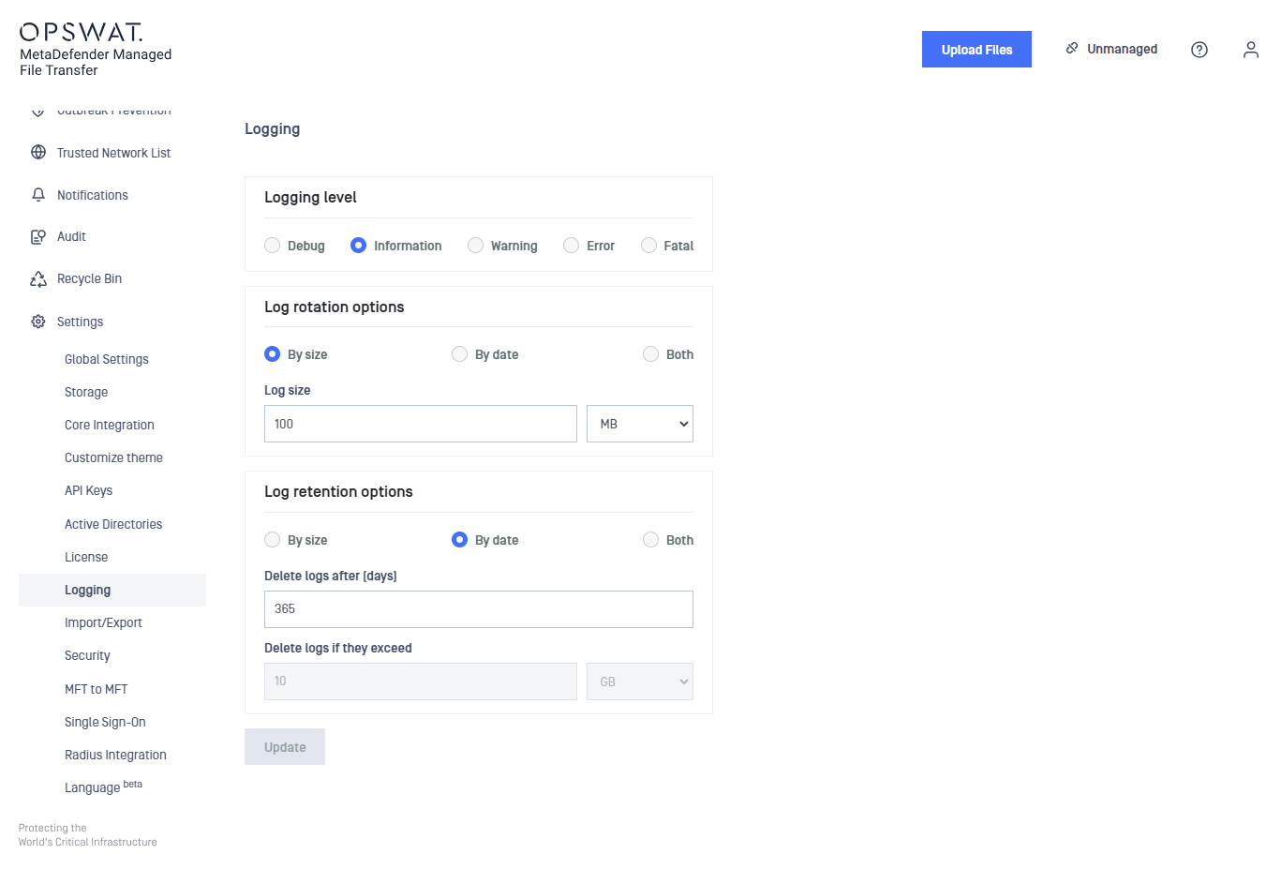Click the Audit icon in sidebar
Viewport: 1281px width, 869px height.
tap(38, 236)
